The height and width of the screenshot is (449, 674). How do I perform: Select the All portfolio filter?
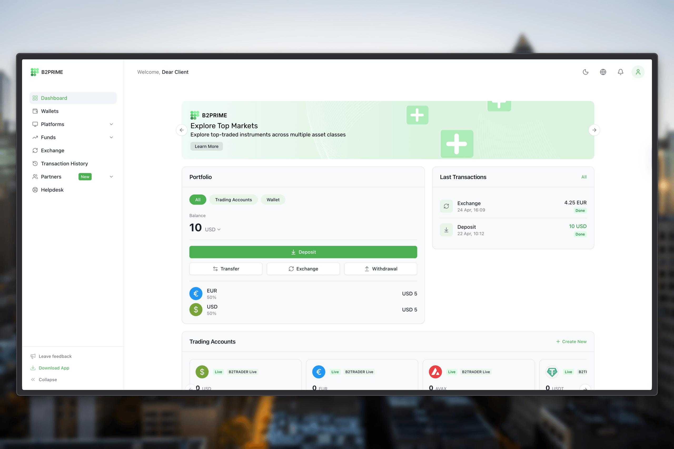pyautogui.click(x=198, y=200)
